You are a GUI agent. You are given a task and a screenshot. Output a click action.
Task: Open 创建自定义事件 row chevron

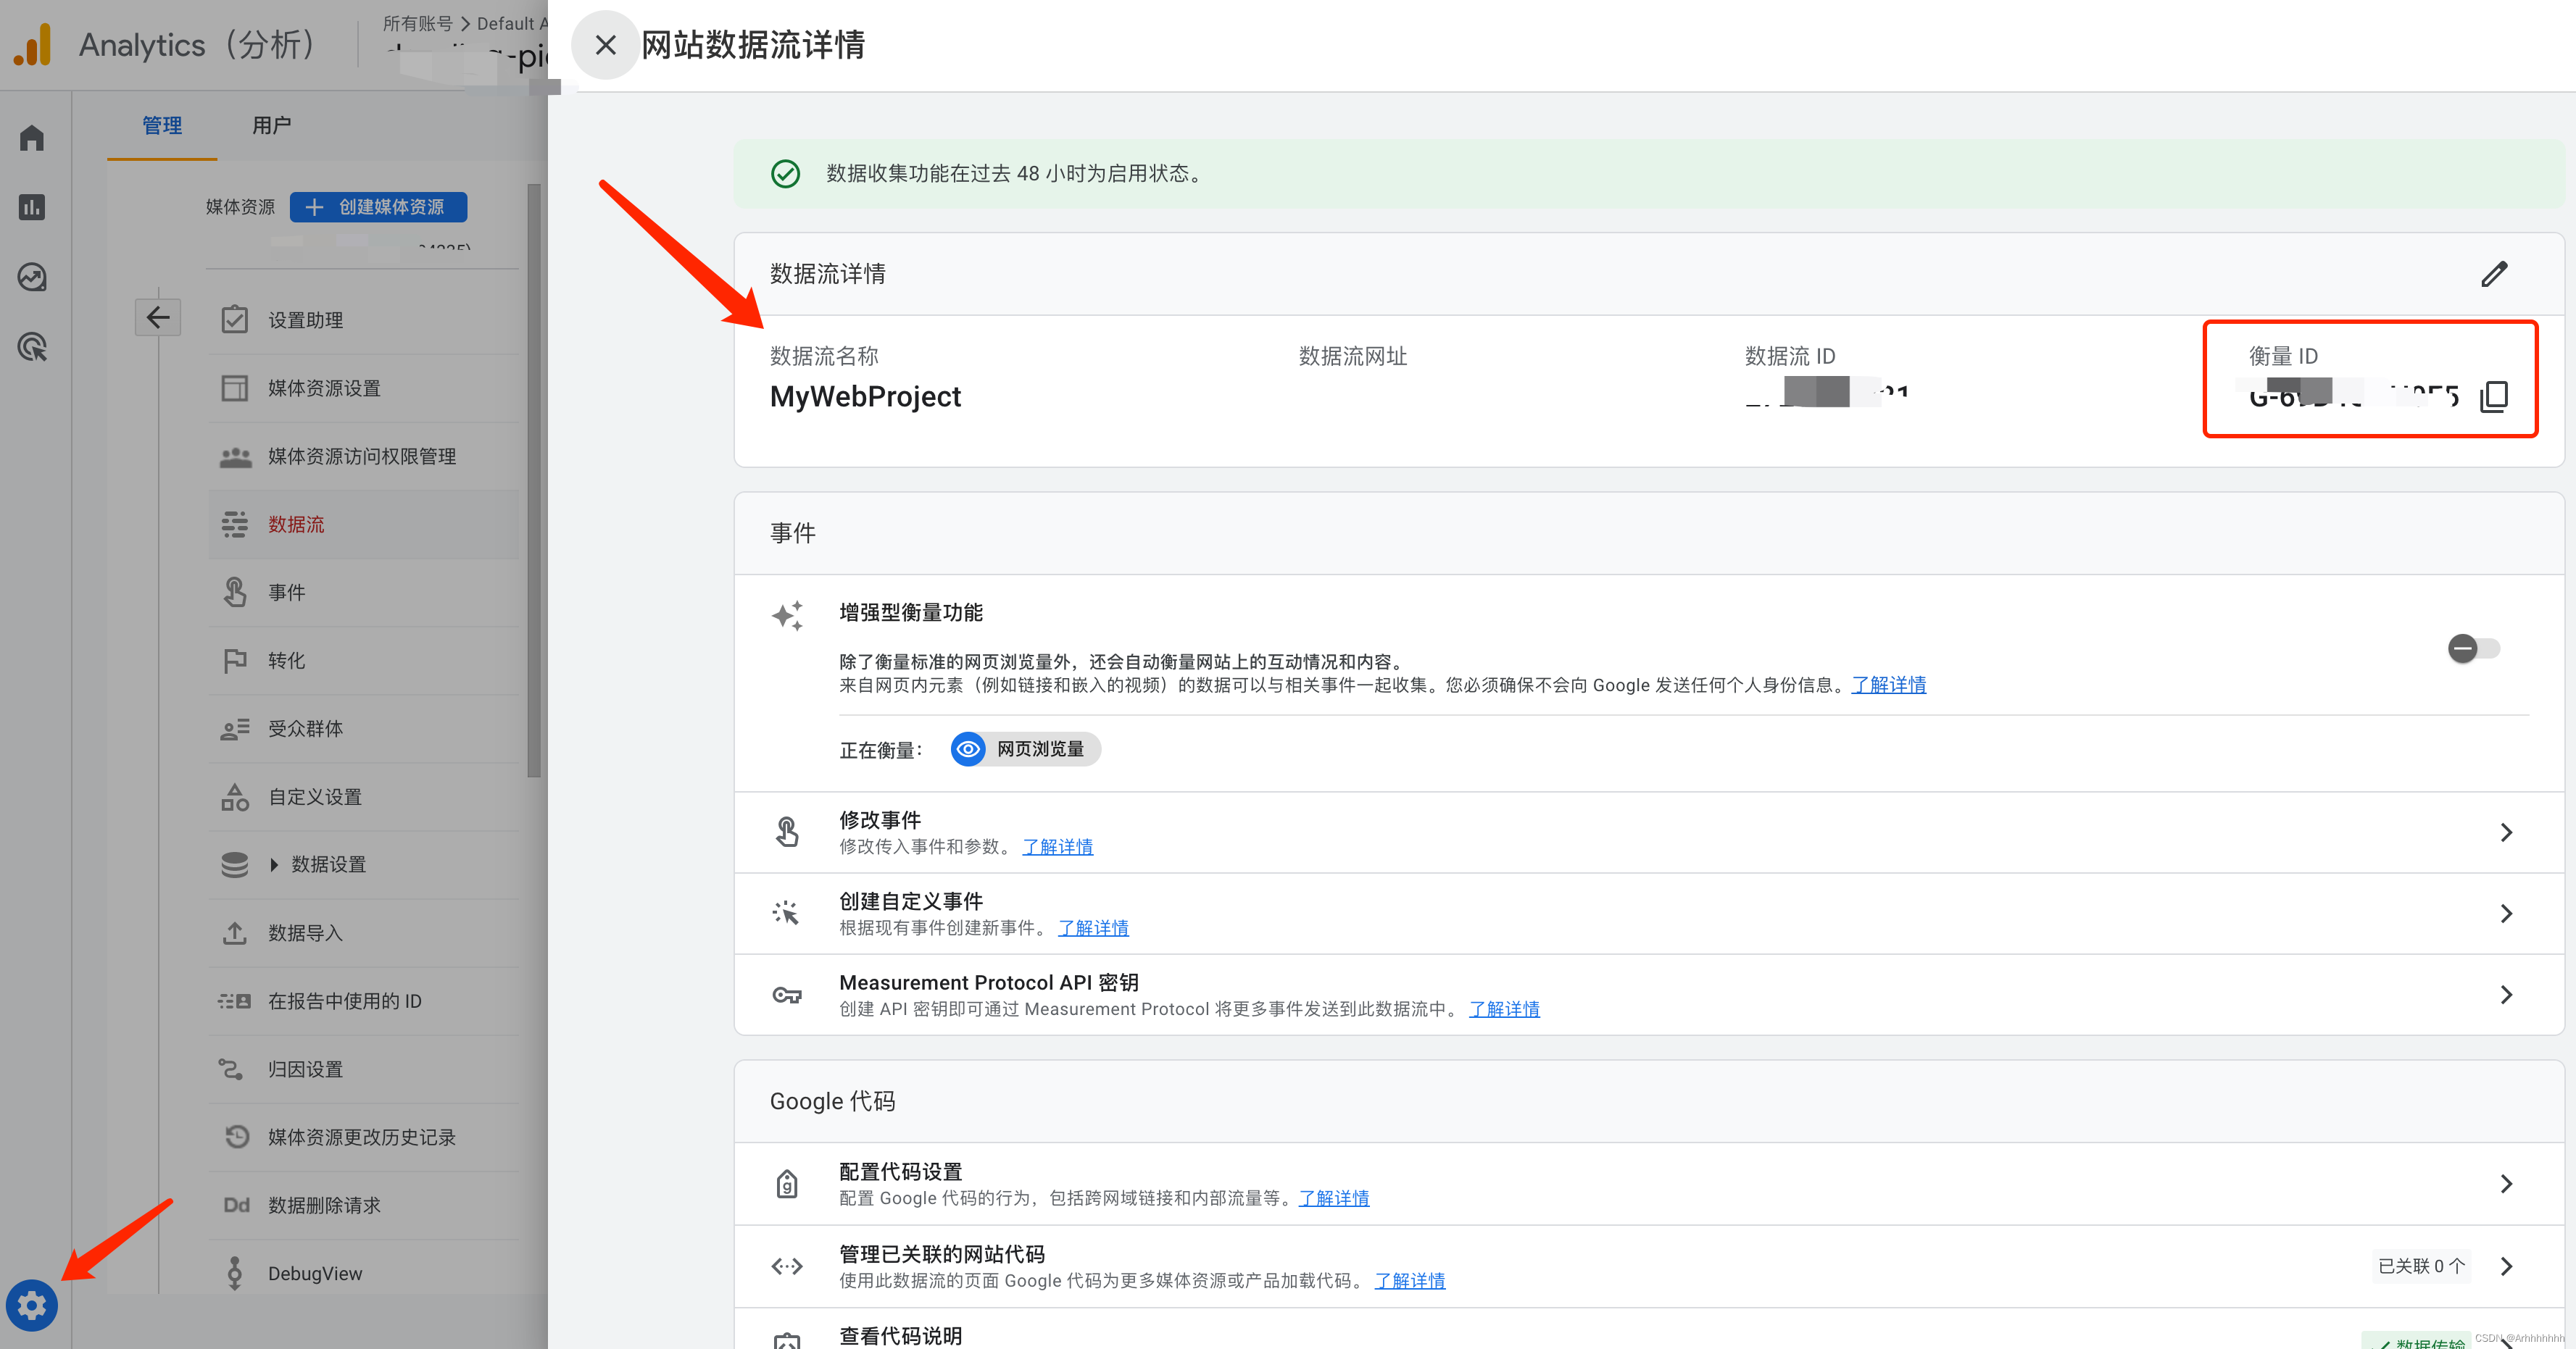(2506, 914)
